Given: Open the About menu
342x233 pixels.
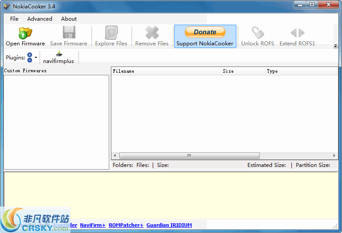Looking at the screenshot, I should click(x=69, y=19).
